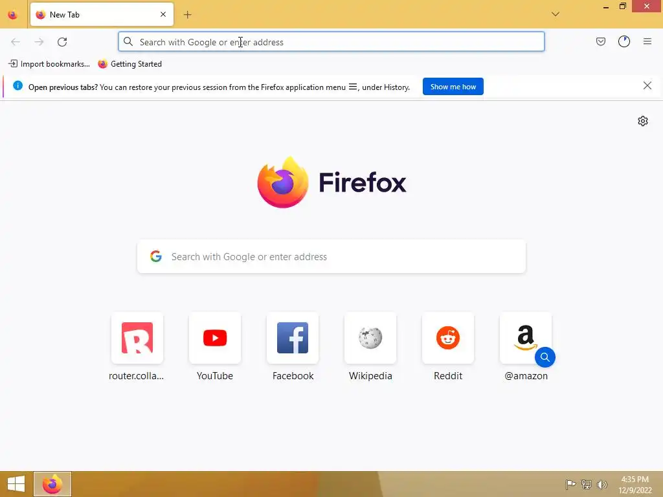Expand the list all tabs chevron
The height and width of the screenshot is (497, 663).
(x=555, y=14)
